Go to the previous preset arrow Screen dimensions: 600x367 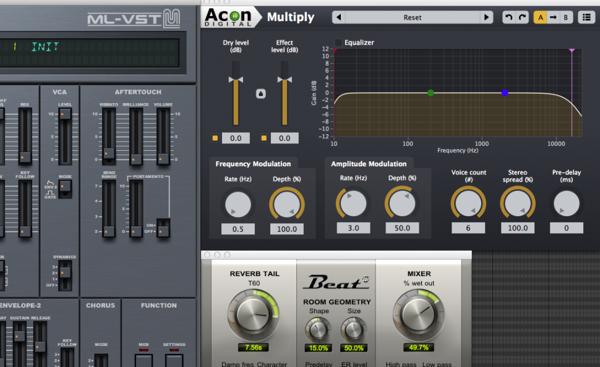point(338,17)
